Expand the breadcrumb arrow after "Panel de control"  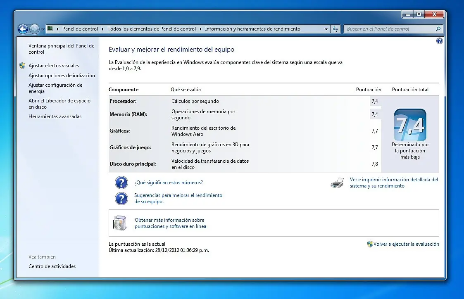pos(102,29)
